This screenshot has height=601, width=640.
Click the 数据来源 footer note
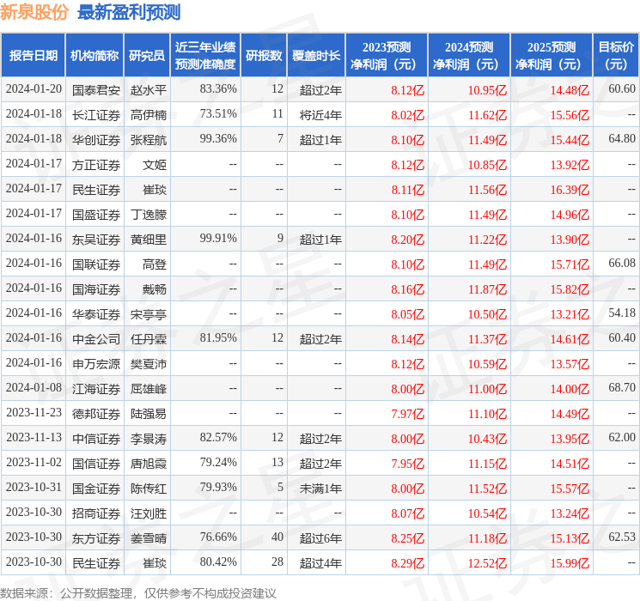(138, 592)
